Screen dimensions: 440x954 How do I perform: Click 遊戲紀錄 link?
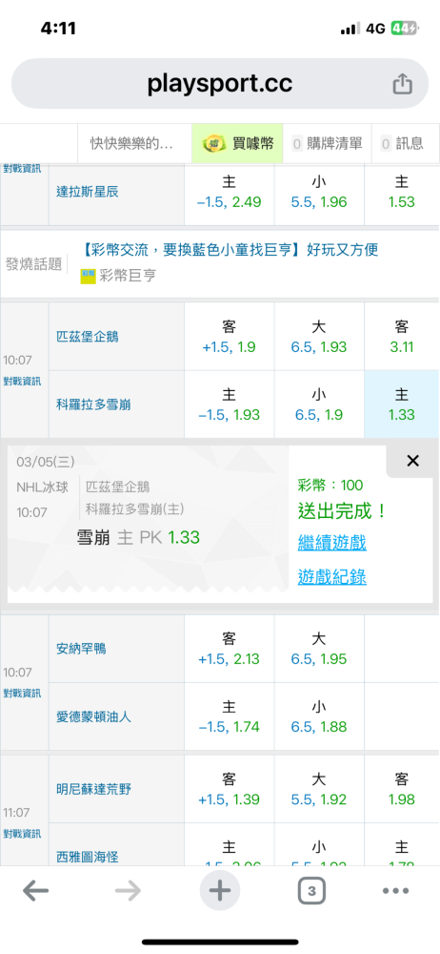[331, 576]
